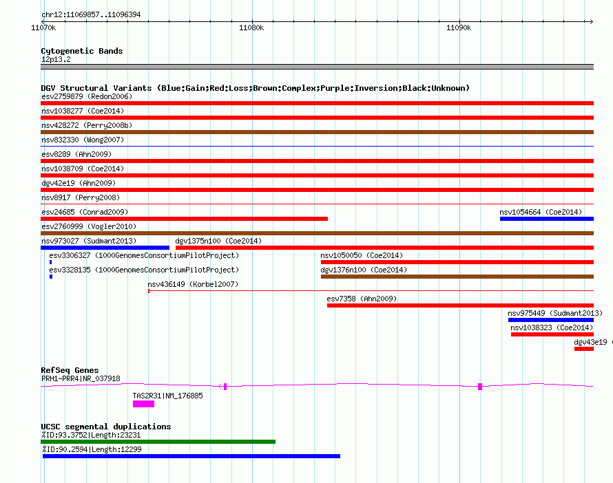The width and height of the screenshot is (613, 483).
Task: Click the gray 12p13.2 cytogenetic band bar
Action: coord(317,67)
